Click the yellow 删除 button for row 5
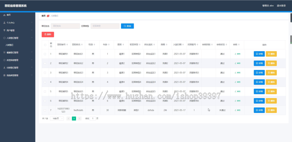This screenshot has height=142, width=292. (x=271, y=91)
